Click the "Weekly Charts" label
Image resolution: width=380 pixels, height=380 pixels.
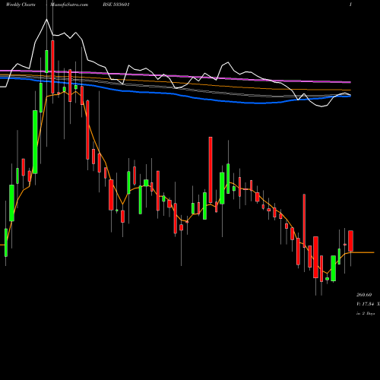click(x=21, y=5)
